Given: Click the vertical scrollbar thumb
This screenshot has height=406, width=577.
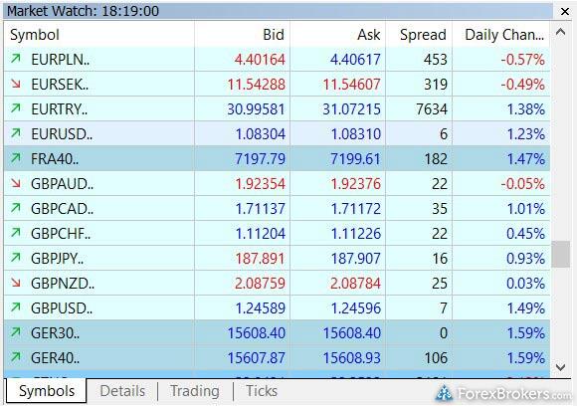Looking at the screenshot, I should point(560,254).
